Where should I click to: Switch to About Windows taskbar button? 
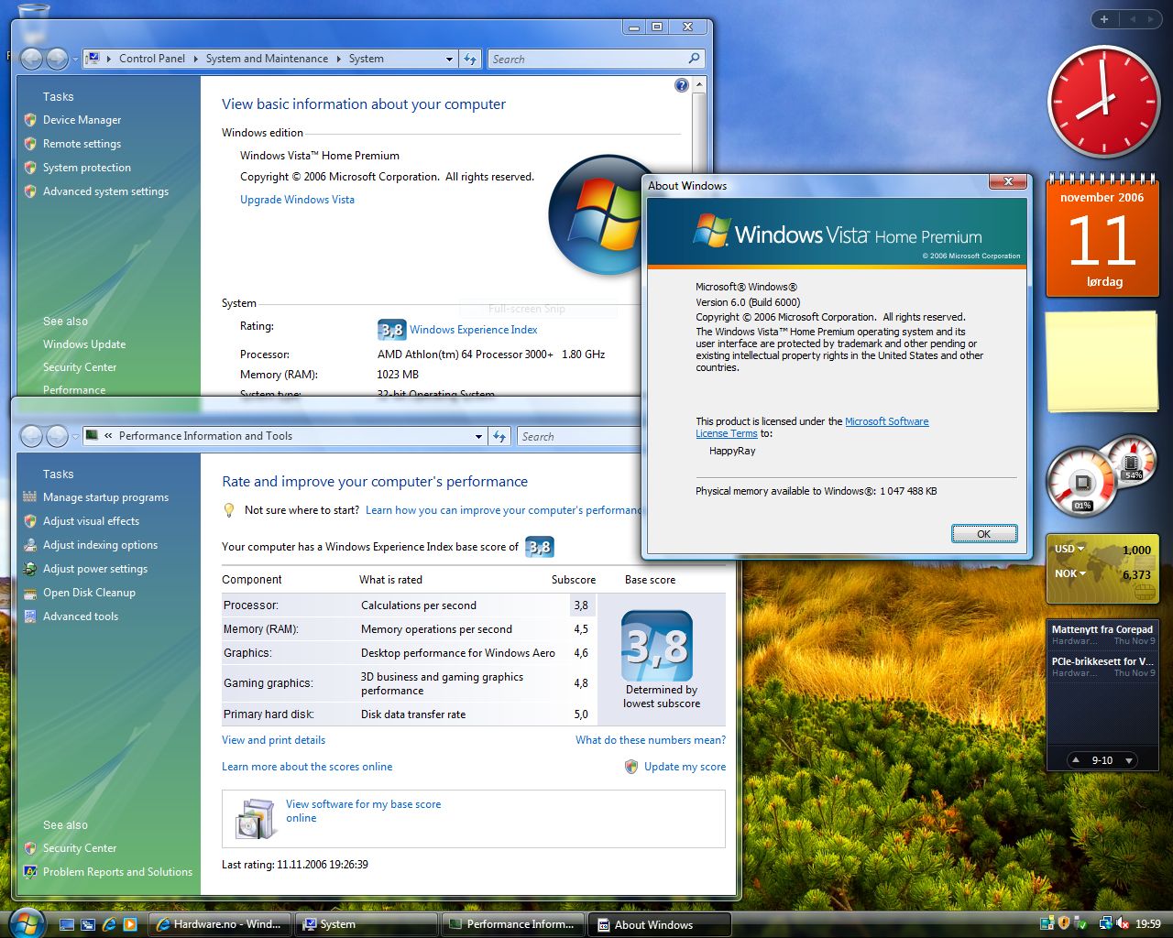click(x=660, y=924)
